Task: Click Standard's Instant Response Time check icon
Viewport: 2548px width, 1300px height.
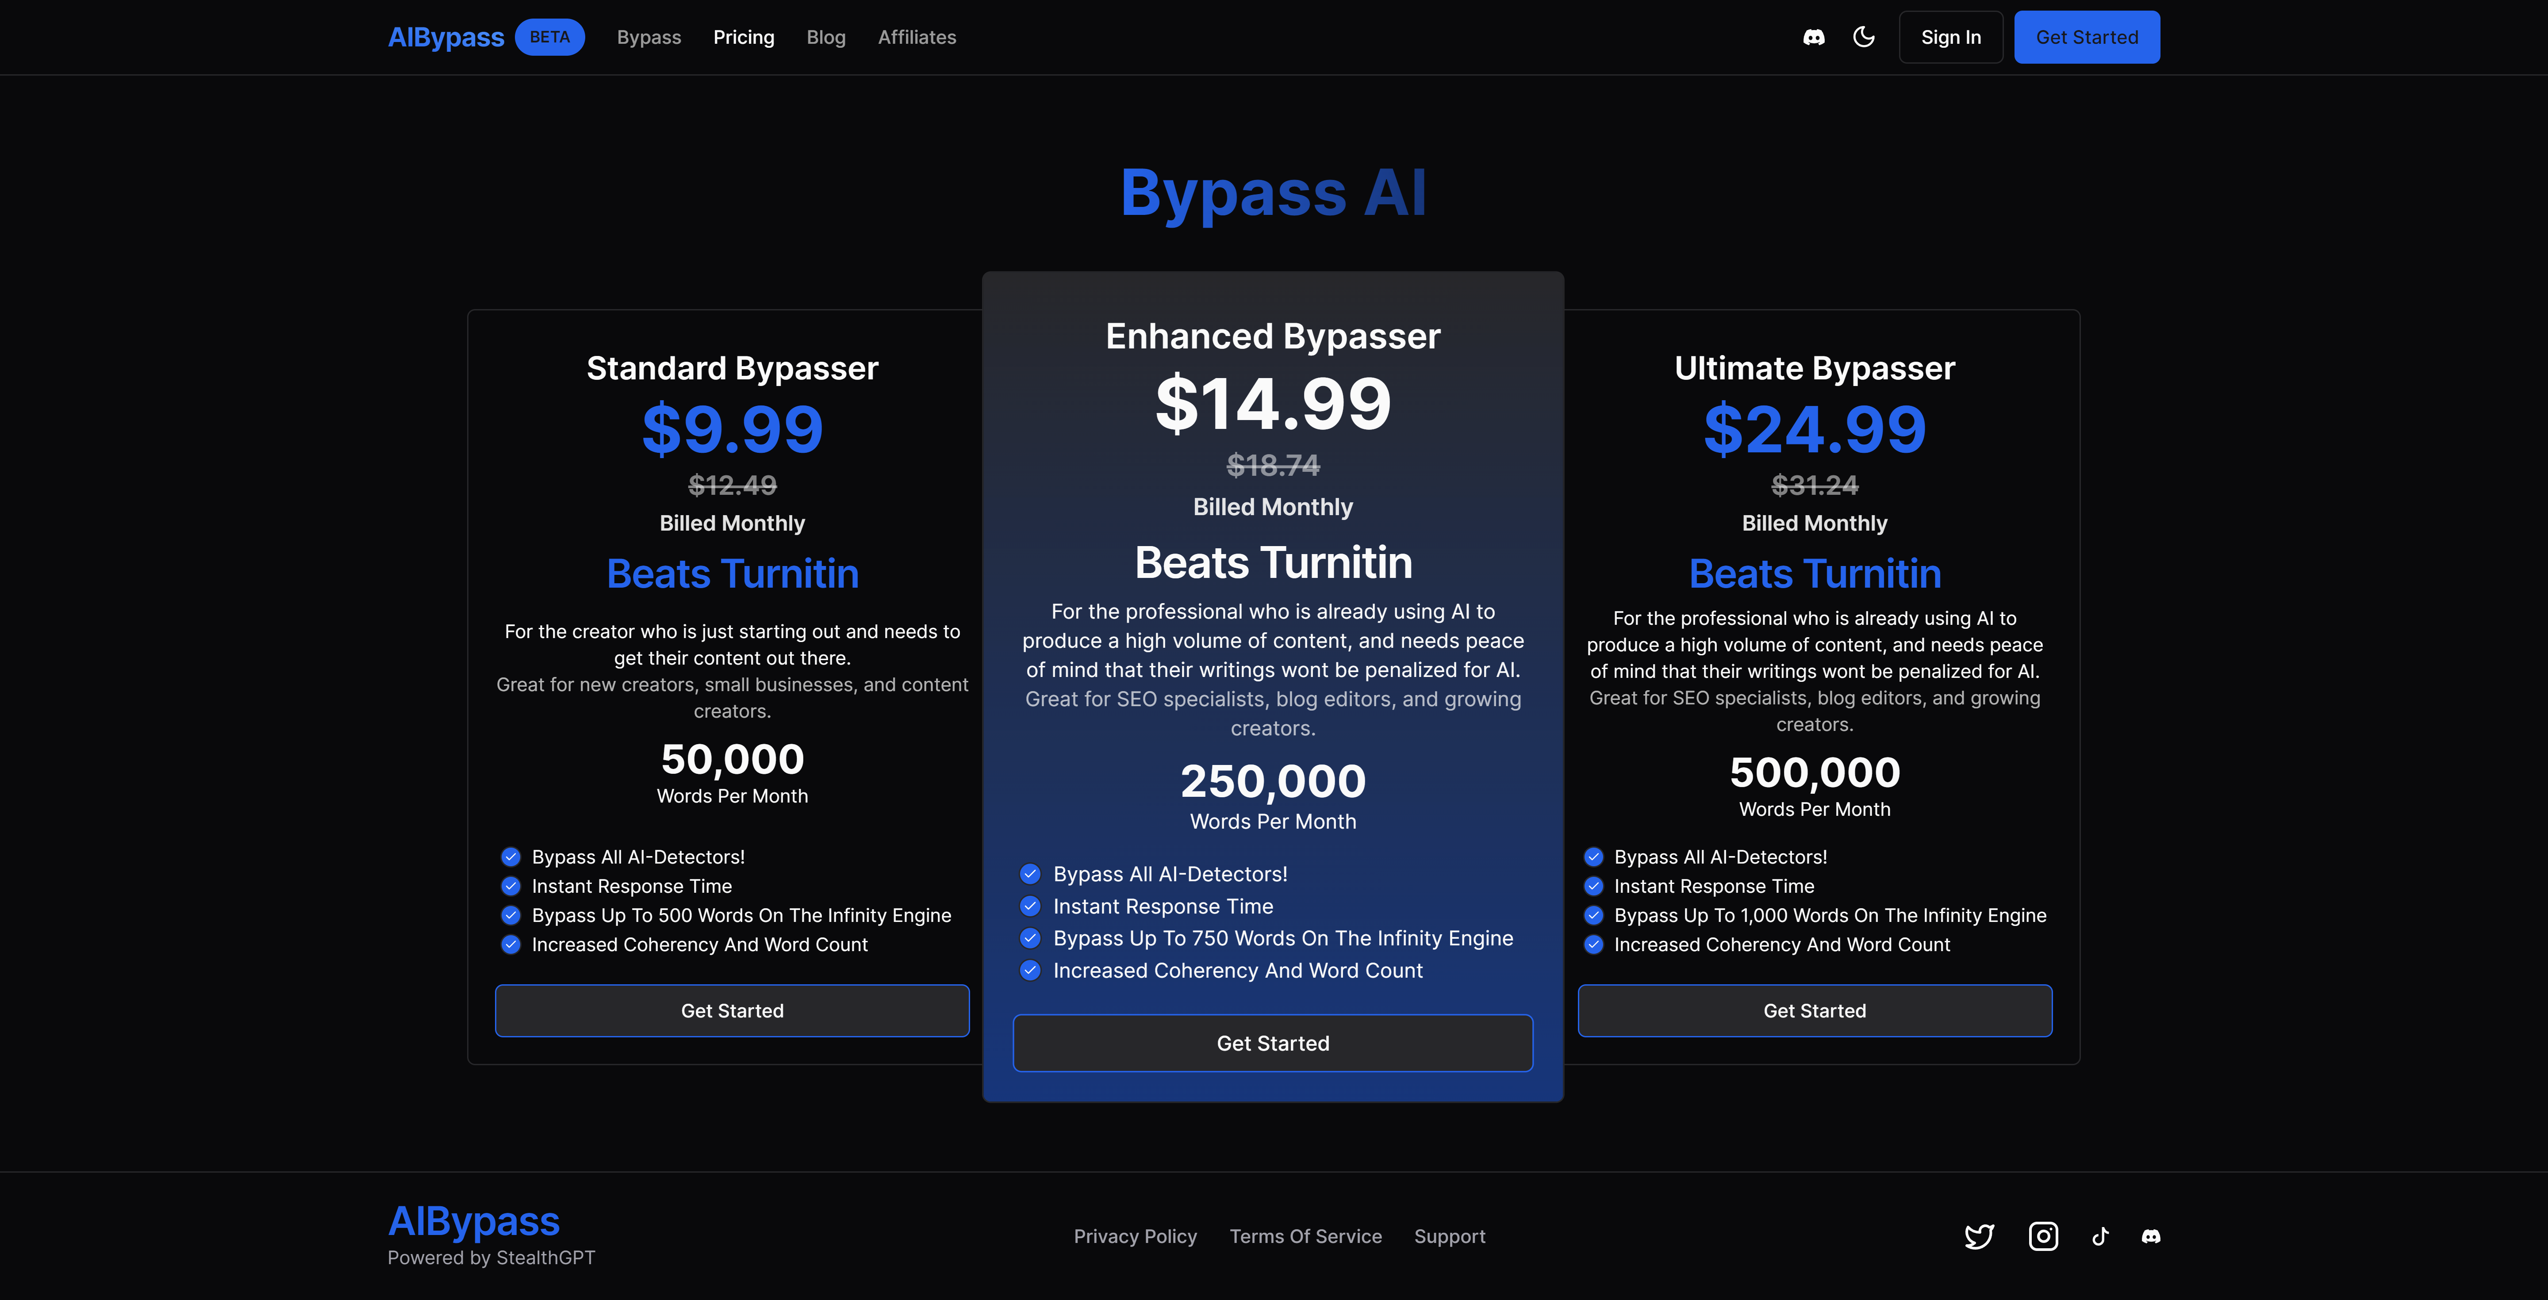Action: 510,886
